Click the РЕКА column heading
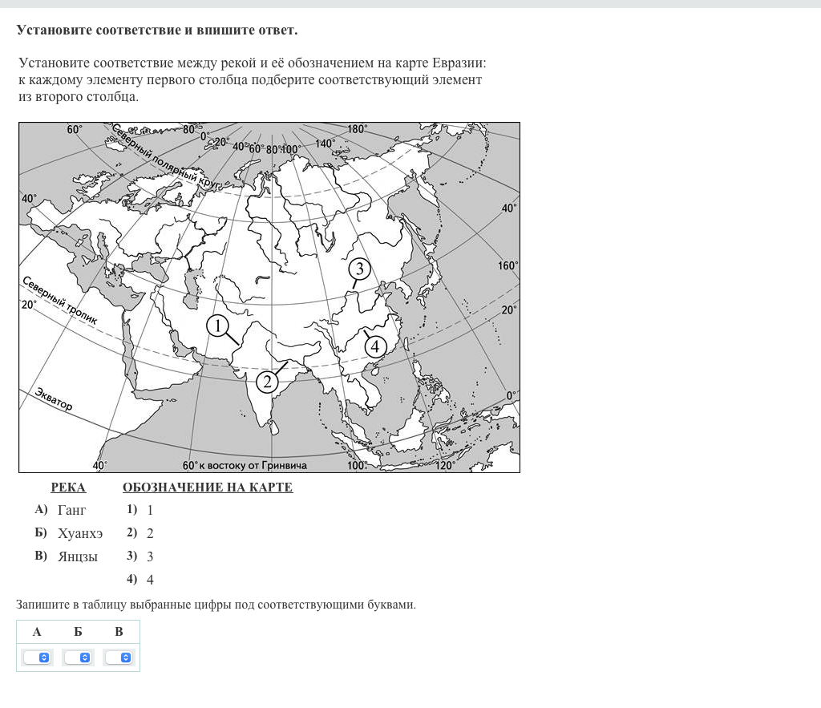 click(68, 488)
